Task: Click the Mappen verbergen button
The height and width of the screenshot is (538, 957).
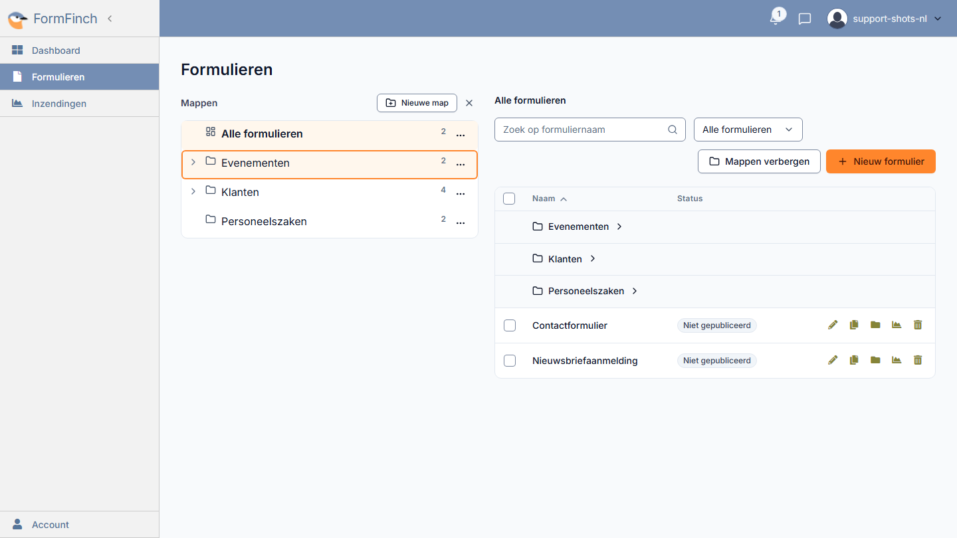Action: pos(759,161)
